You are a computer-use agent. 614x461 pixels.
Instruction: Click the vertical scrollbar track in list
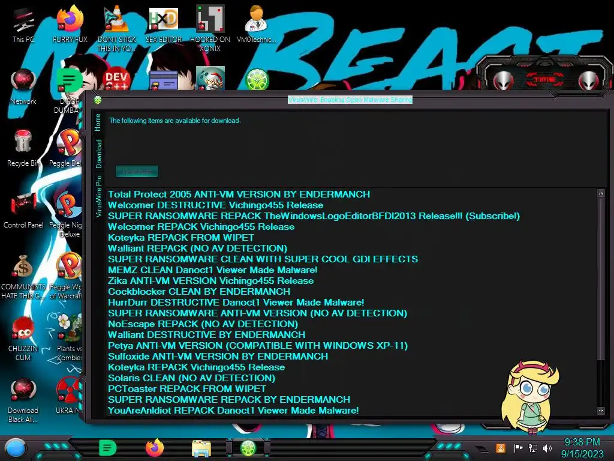tap(601, 382)
